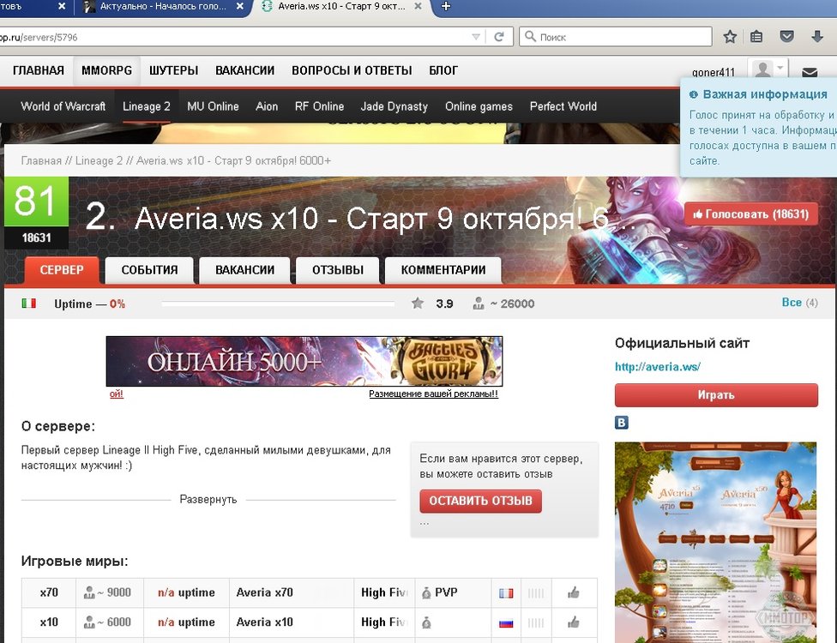
Task: Click the ОСТАВИТЬ ОТЗЫВ button
Action: (x=480, y=501)
